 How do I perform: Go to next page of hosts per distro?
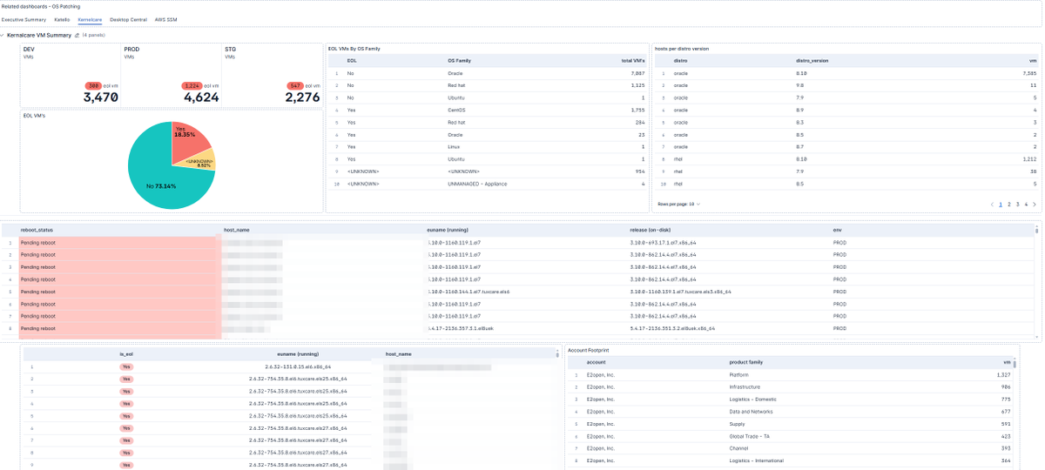[x=1035, y=204]
